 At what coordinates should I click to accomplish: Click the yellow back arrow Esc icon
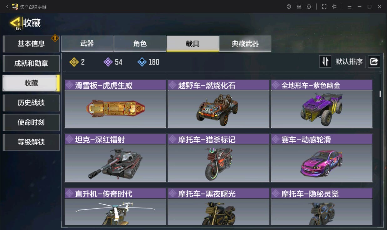point(16,23)
